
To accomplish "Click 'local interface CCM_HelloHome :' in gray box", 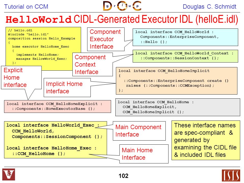I will pos(156,102).
